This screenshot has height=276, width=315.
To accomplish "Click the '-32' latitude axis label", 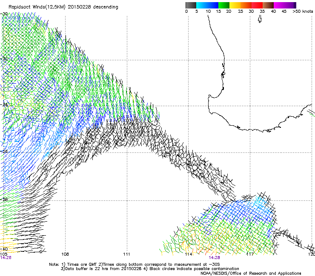I will pos(4,59).
